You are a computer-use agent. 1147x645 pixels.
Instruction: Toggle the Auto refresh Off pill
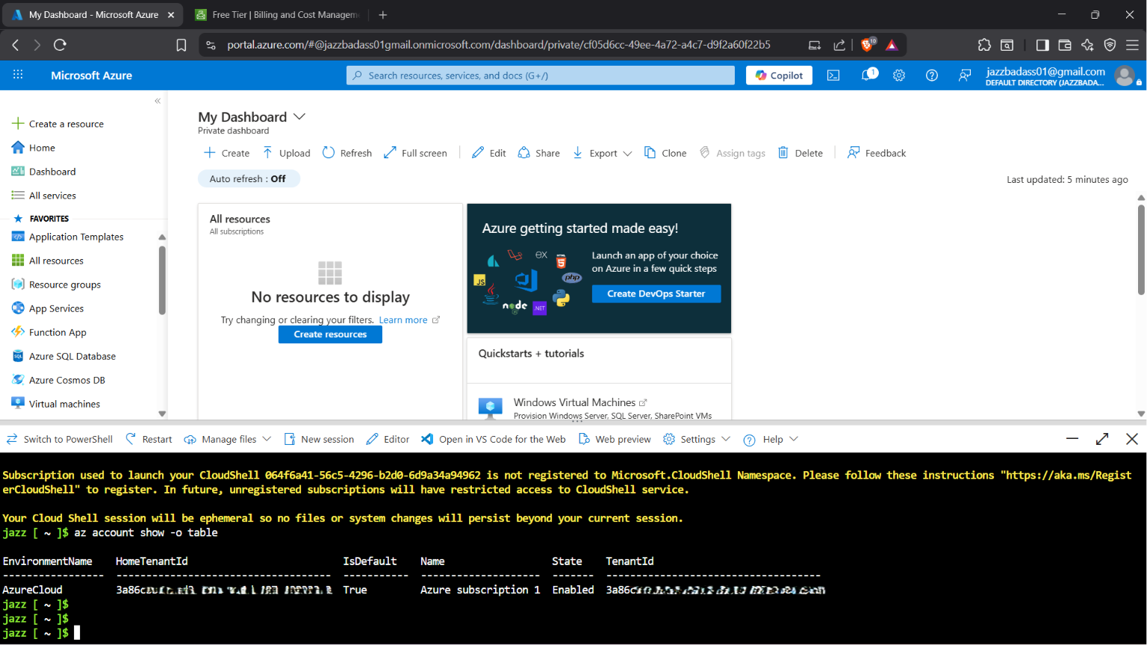(x=248, y=178)
